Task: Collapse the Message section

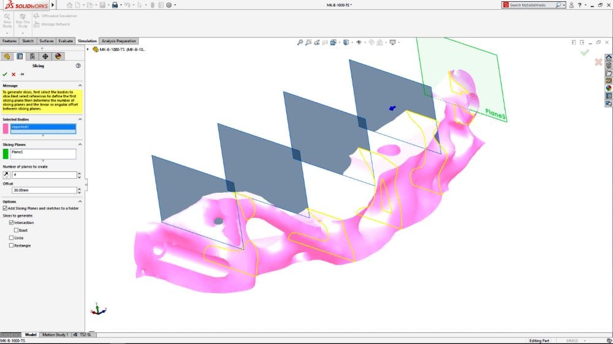Action: 80,86
